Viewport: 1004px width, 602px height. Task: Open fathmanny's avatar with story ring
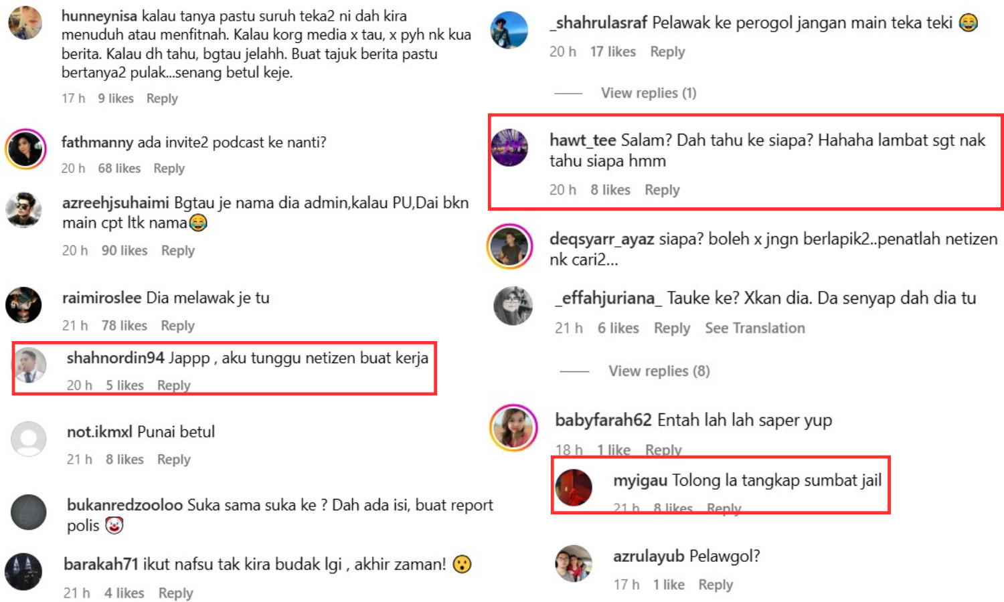pos(25,148)
